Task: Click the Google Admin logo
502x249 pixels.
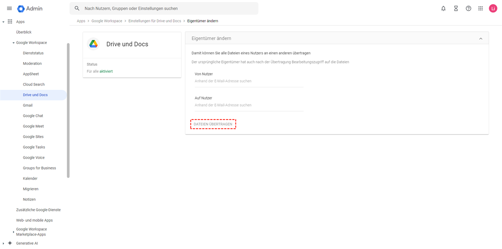Action: (30, 8)
